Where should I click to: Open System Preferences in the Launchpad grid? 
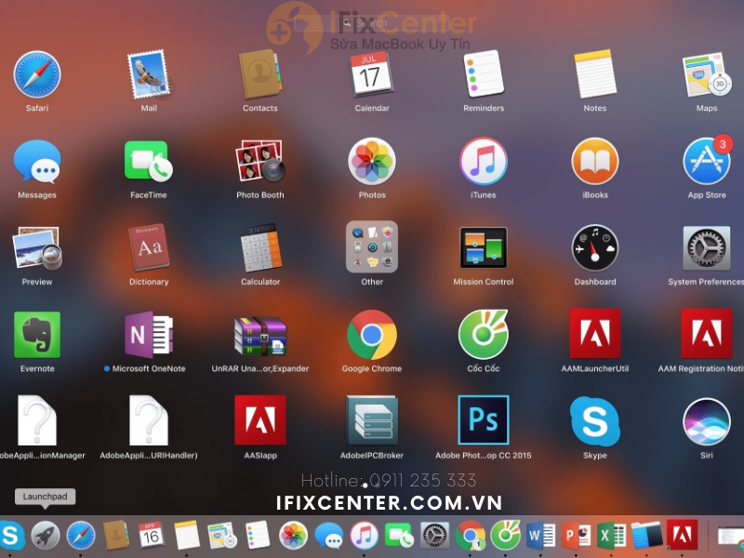pyautogui.click(x=707, y=248)
